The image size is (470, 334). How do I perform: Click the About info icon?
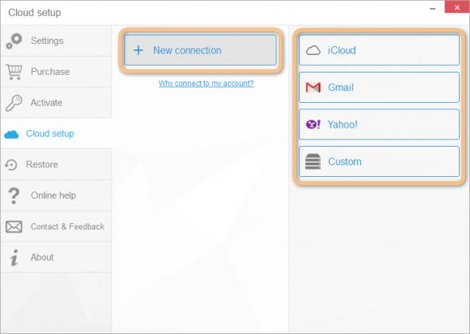[x=14, y=257]
